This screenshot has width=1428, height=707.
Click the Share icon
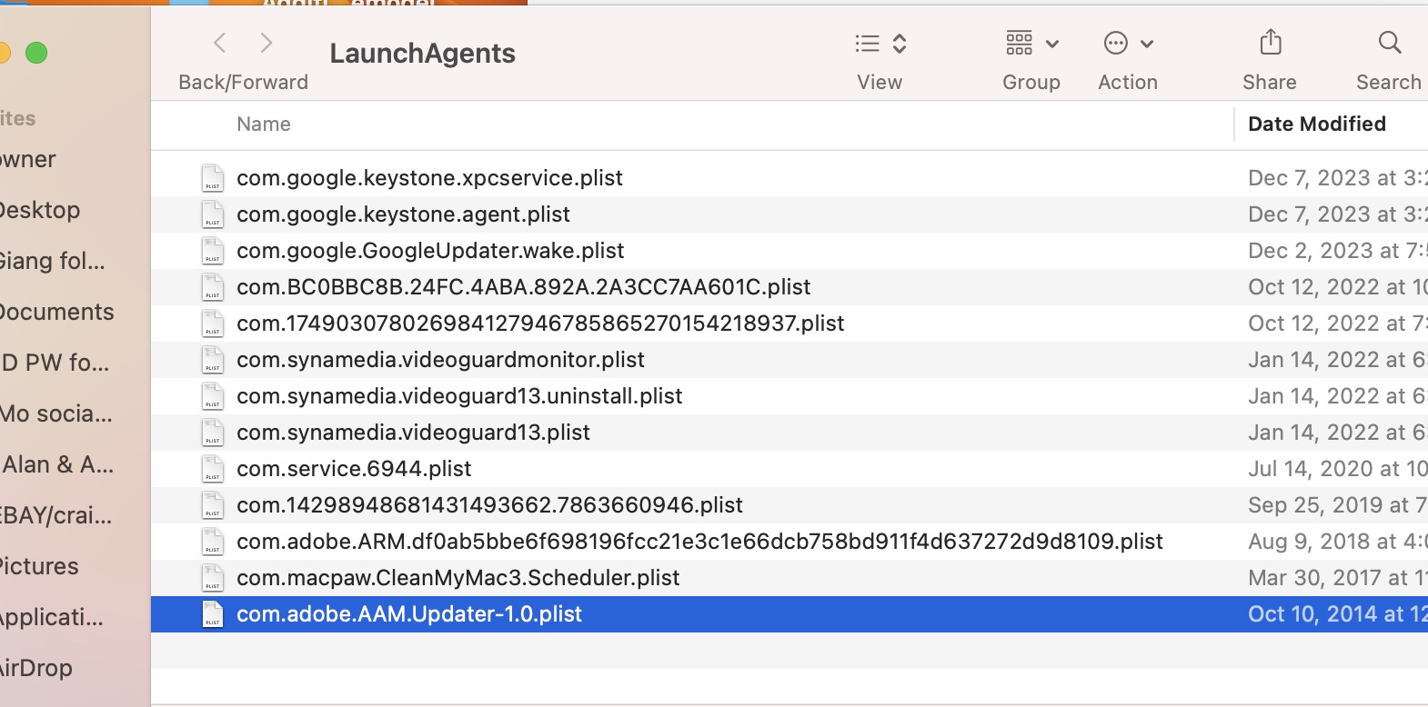click(1271, 43)
